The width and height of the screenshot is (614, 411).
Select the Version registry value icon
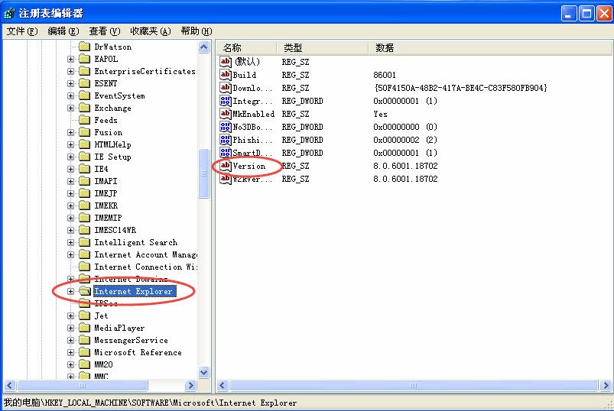226,166
